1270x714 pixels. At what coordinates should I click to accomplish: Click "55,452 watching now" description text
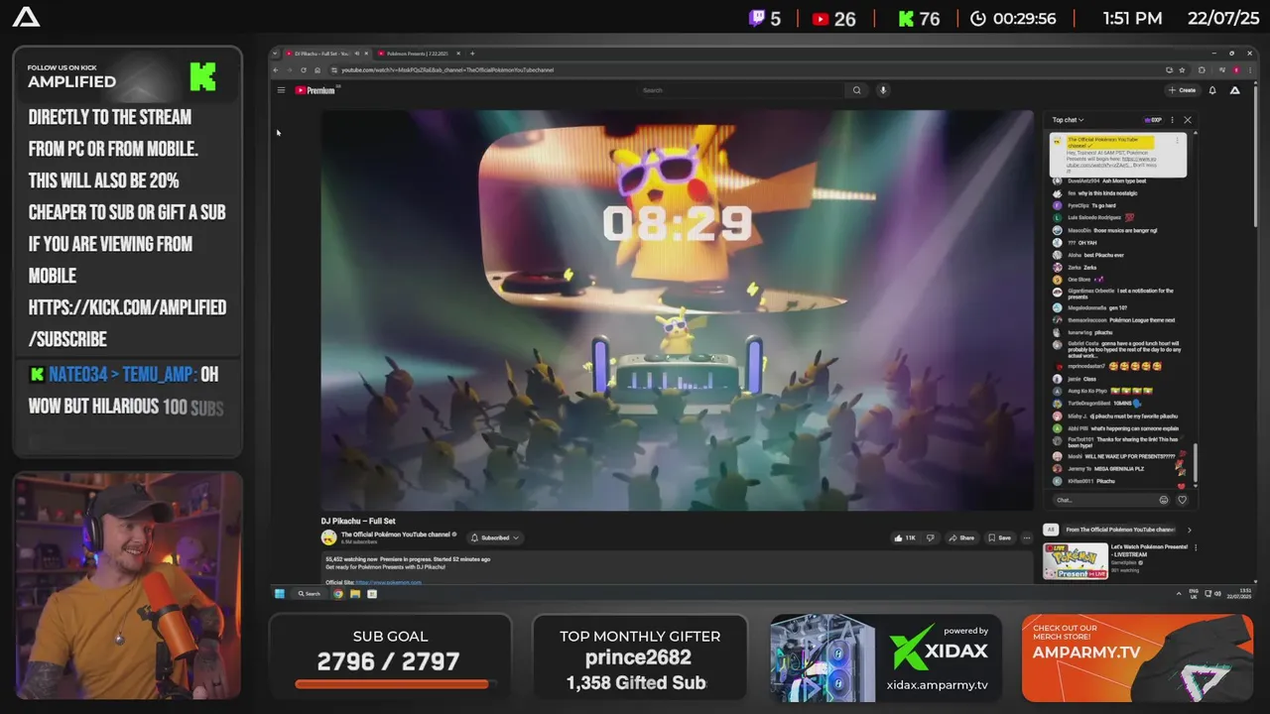[x=350, y=559]
